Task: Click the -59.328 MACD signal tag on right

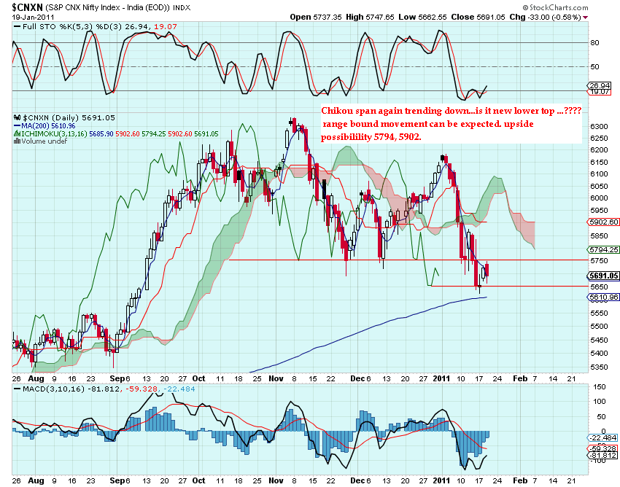Action: tap(603, 448)
